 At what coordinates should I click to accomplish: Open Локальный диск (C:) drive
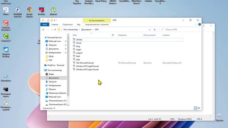point(58,101)
